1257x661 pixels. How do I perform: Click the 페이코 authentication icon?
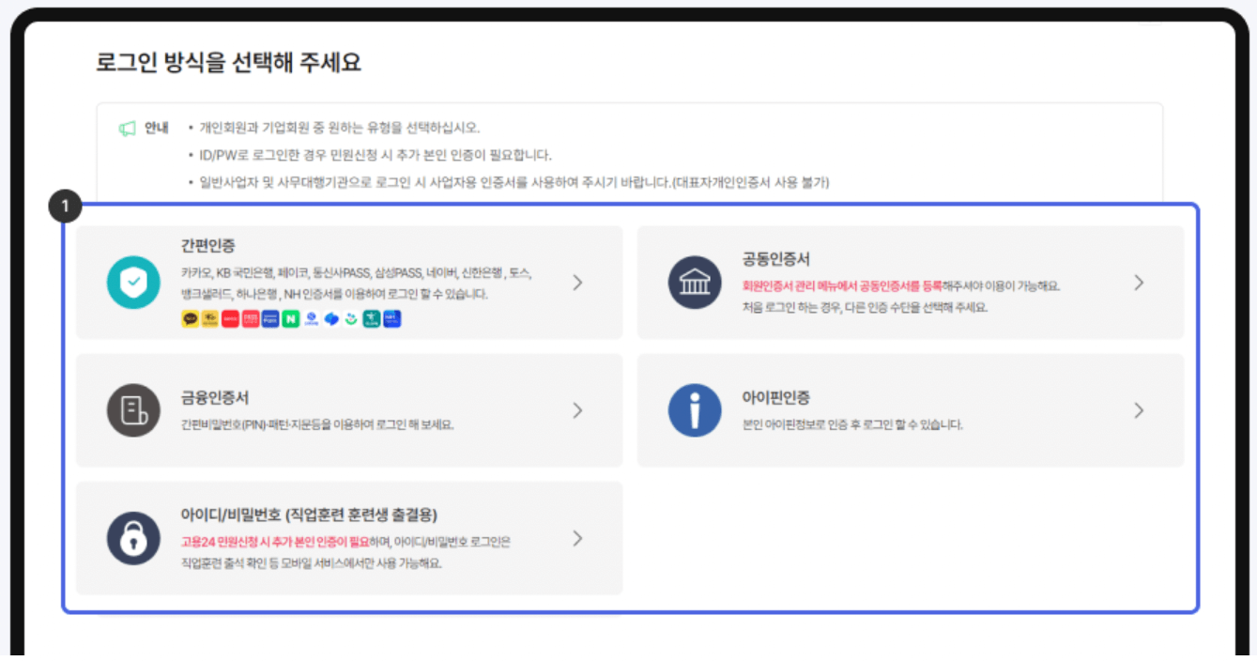pyautogui.click(x=230, y=318)
